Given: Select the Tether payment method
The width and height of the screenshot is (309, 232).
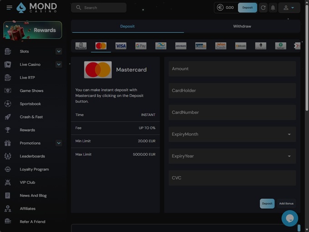Looking at the screenshot, I should coord(280,46).
